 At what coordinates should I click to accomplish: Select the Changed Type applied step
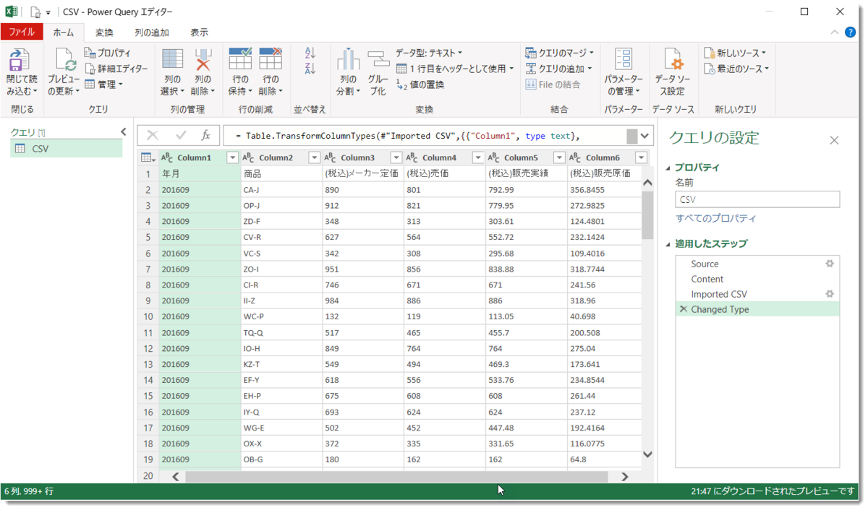pos(757,309)
